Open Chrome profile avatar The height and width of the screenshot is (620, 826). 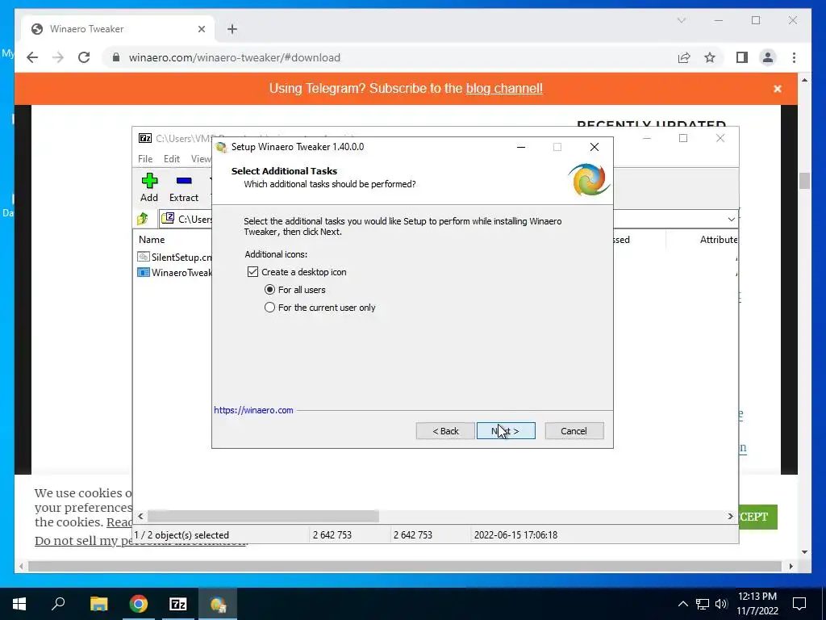pyautogui.click(x=768, y=57)
